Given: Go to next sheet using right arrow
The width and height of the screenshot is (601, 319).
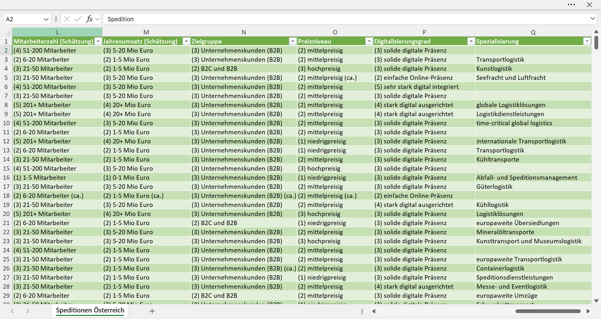Looking at the screenshot, I should (x=27, y=311).
